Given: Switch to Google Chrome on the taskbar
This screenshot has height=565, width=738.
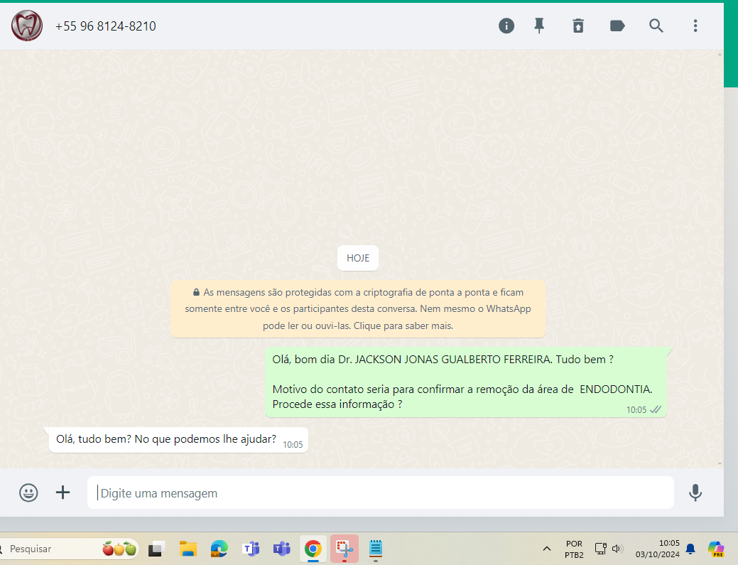Looking at the screenshot, I should (x=313, y=549).
